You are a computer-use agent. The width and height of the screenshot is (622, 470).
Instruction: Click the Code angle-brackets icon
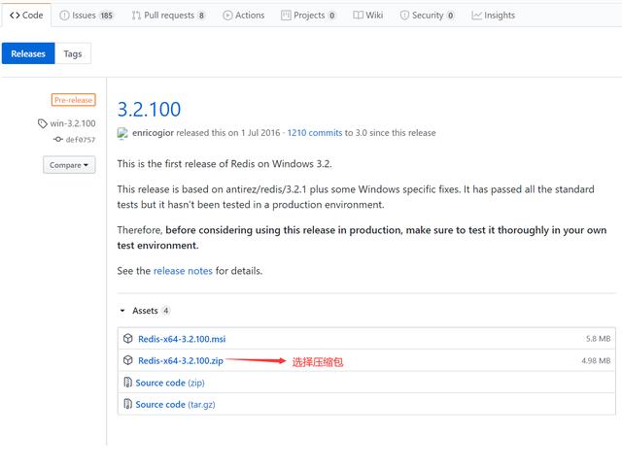tap(15, 16)
